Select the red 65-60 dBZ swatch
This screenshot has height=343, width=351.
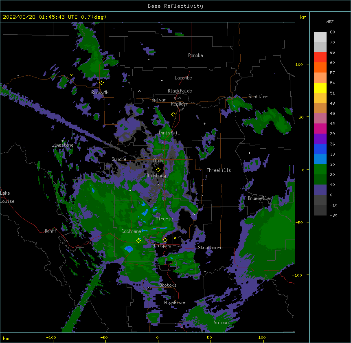tap(320, 57)
